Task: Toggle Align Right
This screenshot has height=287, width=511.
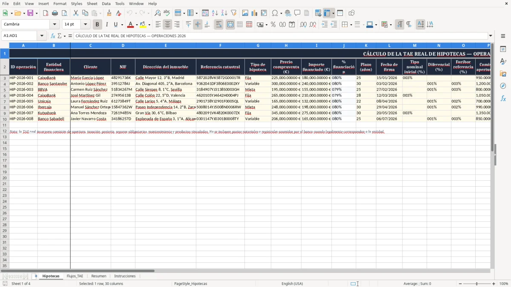Action: coord(177,25)
